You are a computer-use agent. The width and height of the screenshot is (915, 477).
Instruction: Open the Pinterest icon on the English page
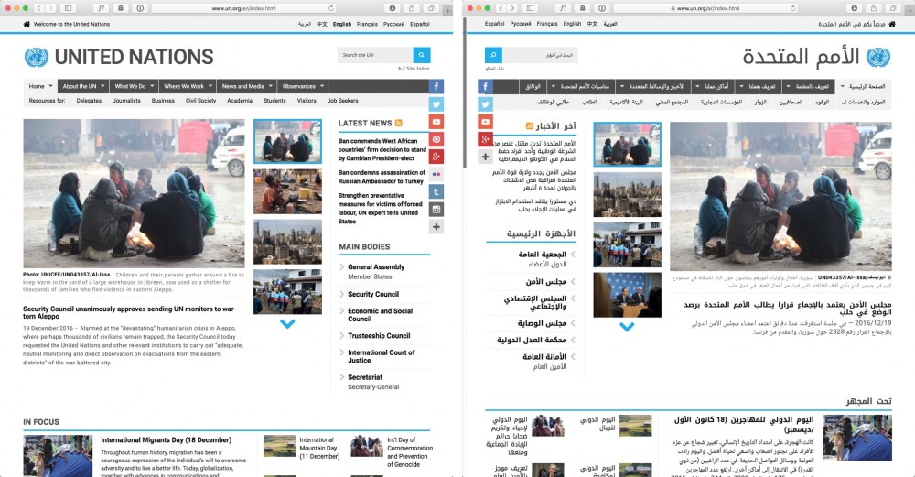436,139
